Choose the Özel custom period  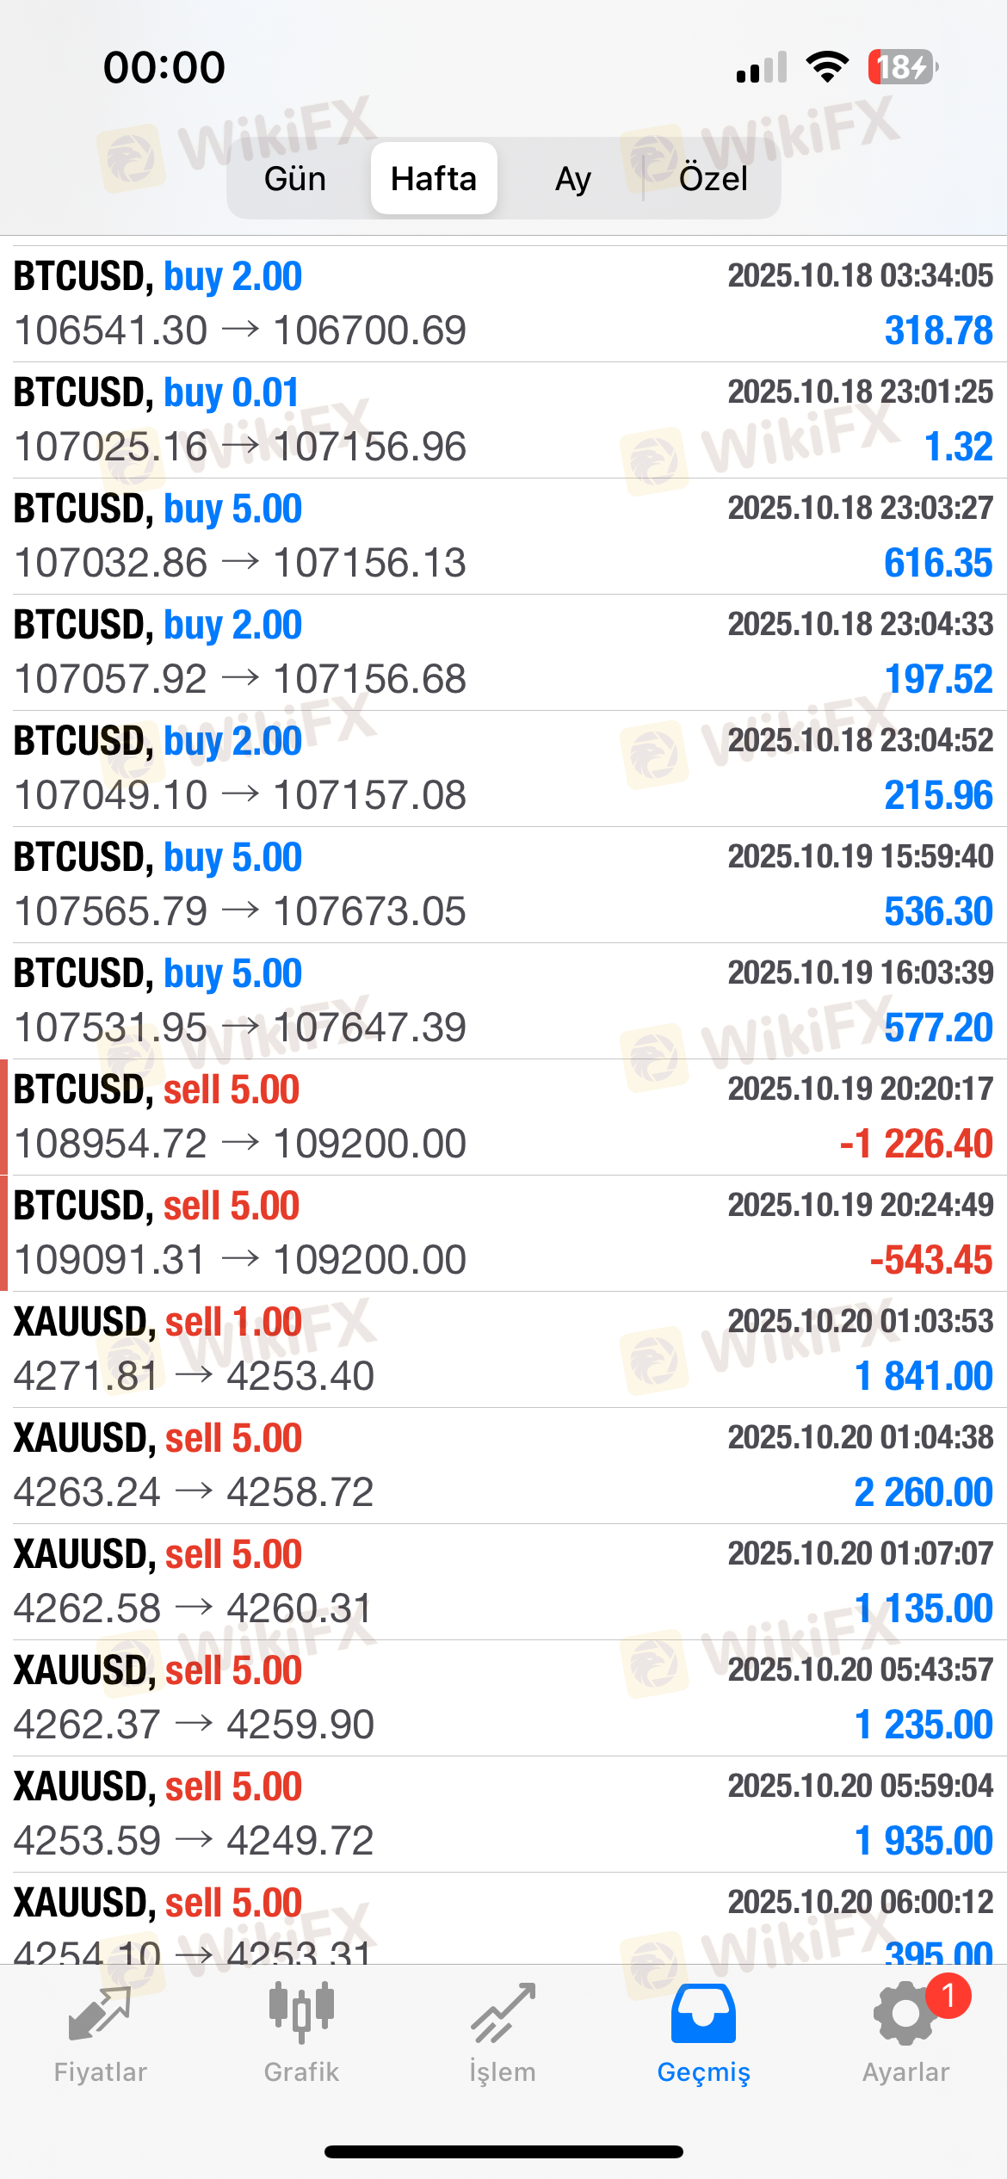(713, 179)
